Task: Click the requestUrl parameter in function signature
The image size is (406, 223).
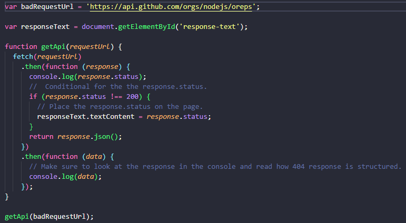Action: [90, 47]
